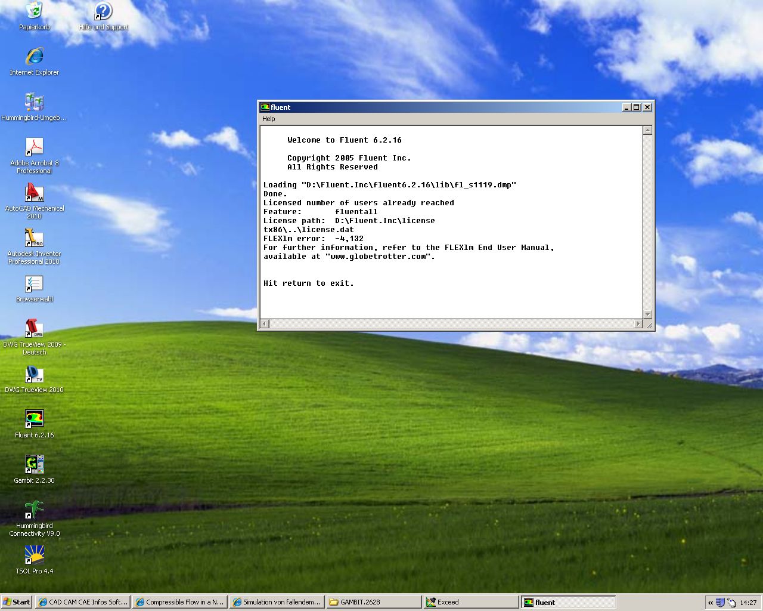Switch to CAD CAM CAE Infos taskbar item
This screenshot has width=763, height=611.
coord(82,602)
